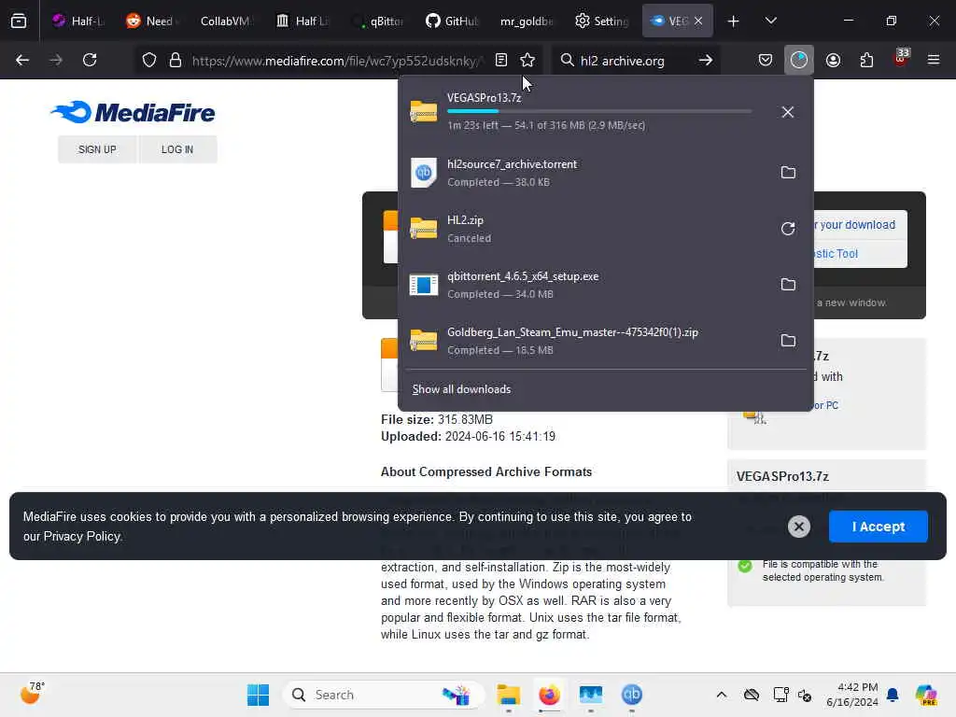Submit search with the arrow button
Viewport: 956px width, 717px height.
(x=706, y=60)
